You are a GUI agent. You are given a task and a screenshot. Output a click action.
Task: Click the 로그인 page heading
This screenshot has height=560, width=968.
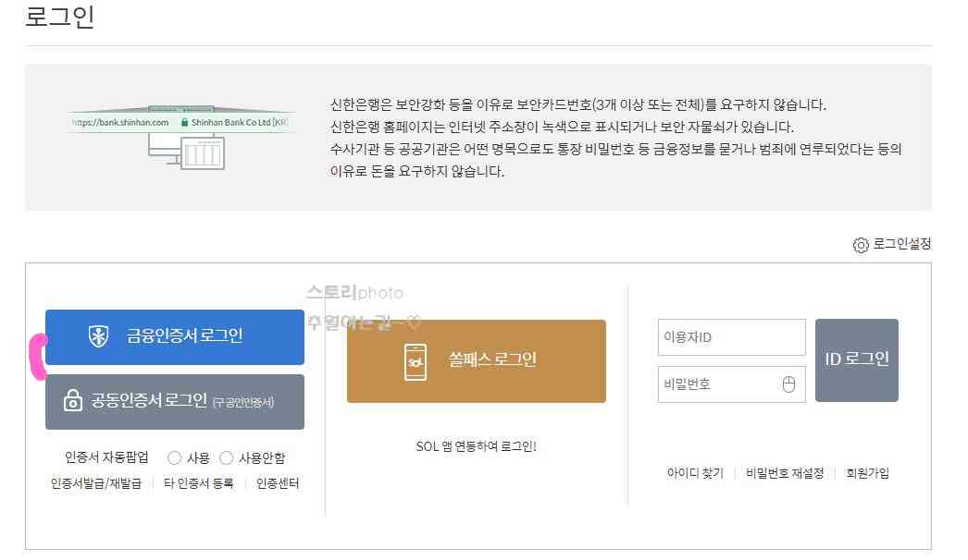click(60, 16)
